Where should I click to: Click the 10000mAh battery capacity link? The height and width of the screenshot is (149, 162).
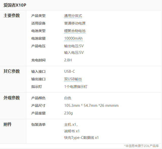(x=73, y=38)
